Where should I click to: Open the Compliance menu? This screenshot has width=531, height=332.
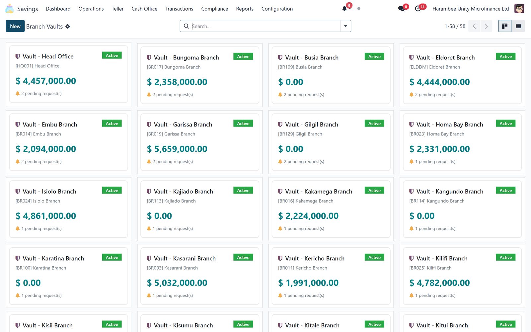coord(214,9)
